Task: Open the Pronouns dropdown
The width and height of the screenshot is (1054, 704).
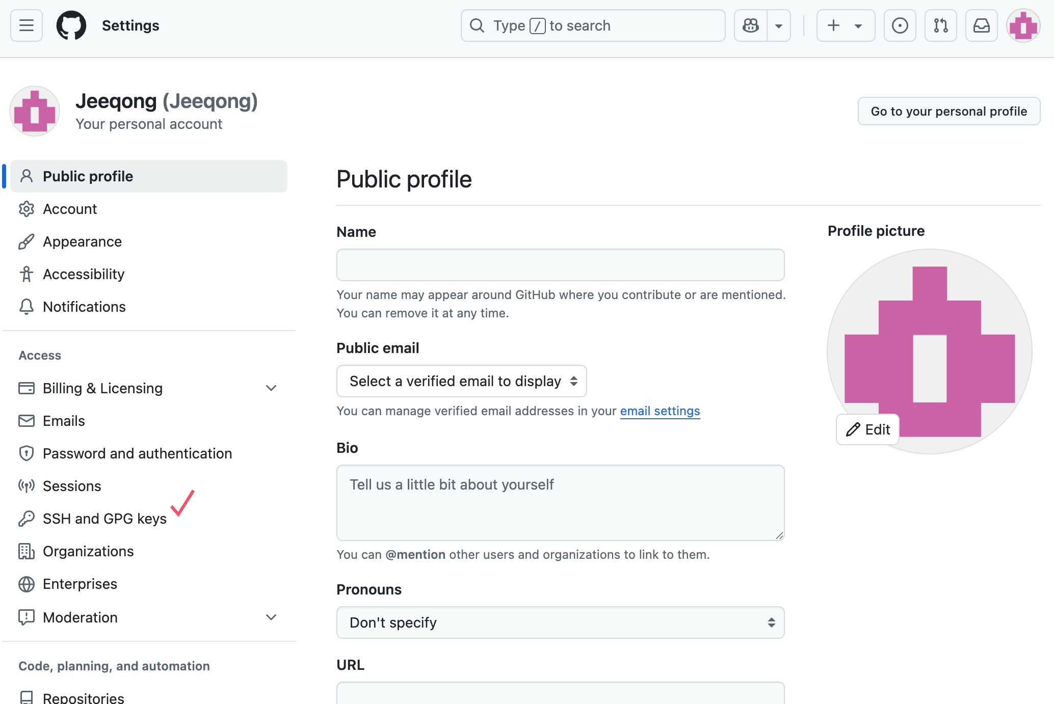Action: [560, 622]
